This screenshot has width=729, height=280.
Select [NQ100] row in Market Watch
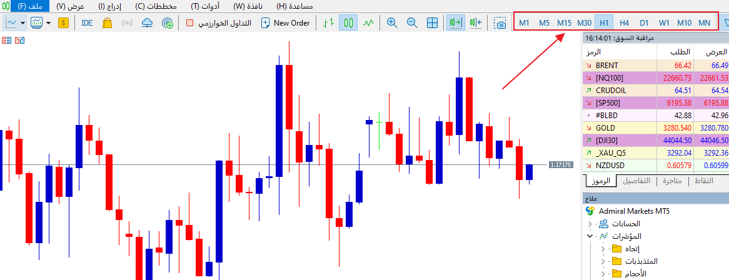pos(656,77)
